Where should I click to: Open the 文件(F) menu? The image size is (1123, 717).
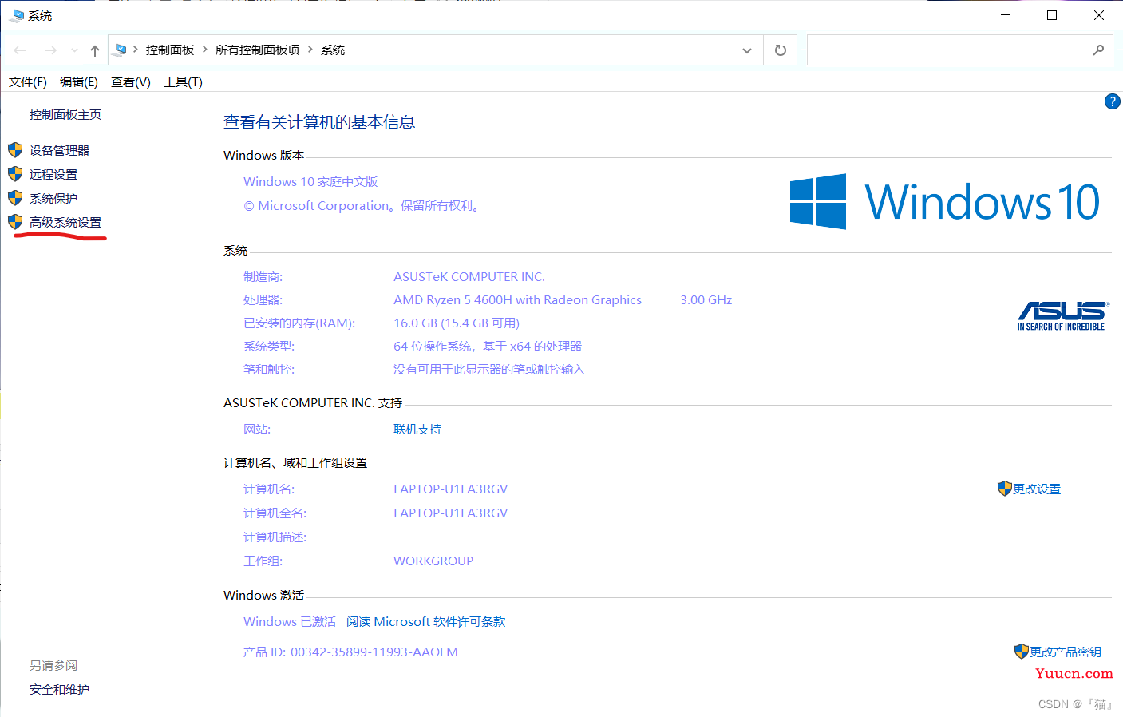click(28, 81)
